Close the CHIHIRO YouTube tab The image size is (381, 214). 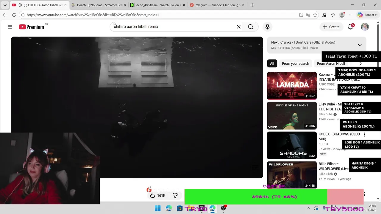[65, 5]
